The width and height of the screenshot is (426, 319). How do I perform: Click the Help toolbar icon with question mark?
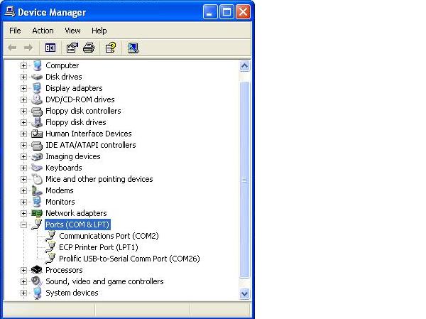tap(111, 48)
